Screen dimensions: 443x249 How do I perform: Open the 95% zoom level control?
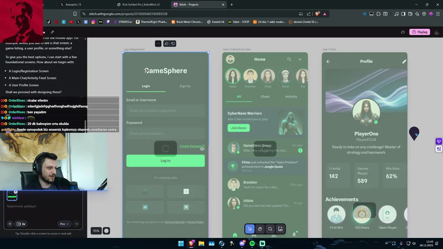tap(96, 231)
